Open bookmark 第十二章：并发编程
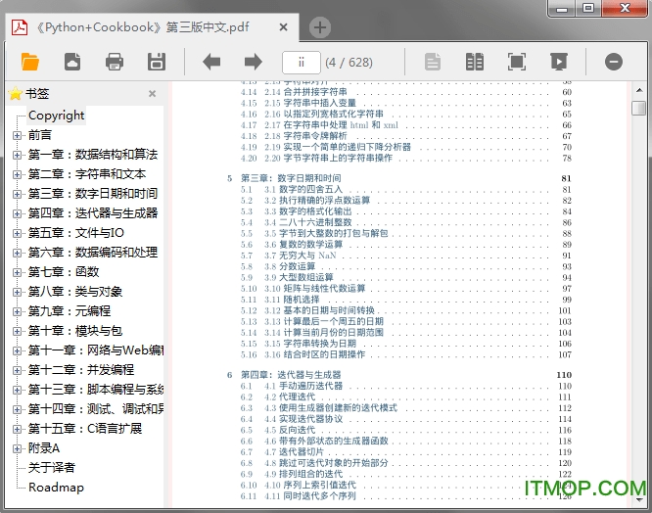Screen dimensions: 652x513 81,370
